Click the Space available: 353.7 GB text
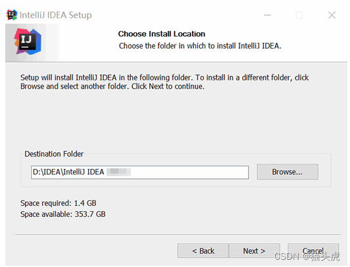 point(63,214)
